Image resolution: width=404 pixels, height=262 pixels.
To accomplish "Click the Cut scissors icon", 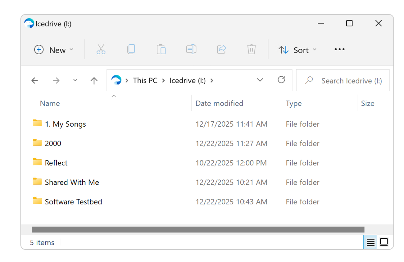I will coord(101,50).
